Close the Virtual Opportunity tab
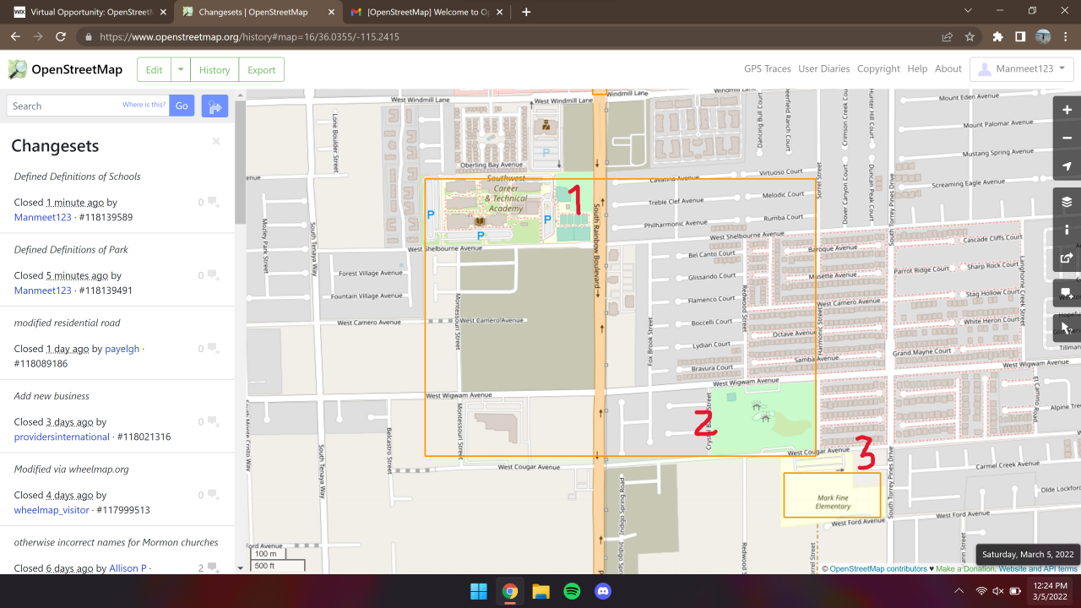 pyautogui.click(x=163, y=13)
